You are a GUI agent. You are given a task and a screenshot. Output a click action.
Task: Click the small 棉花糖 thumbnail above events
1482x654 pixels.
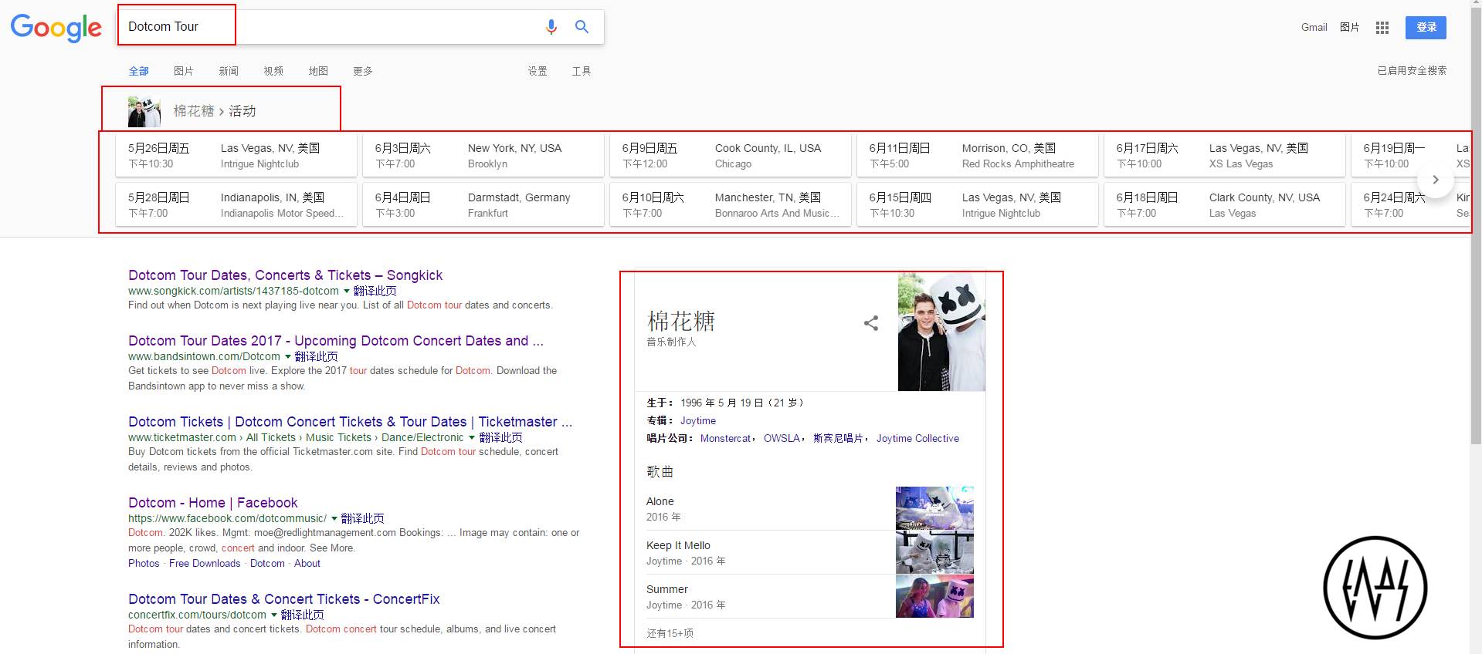pos(144,112)
